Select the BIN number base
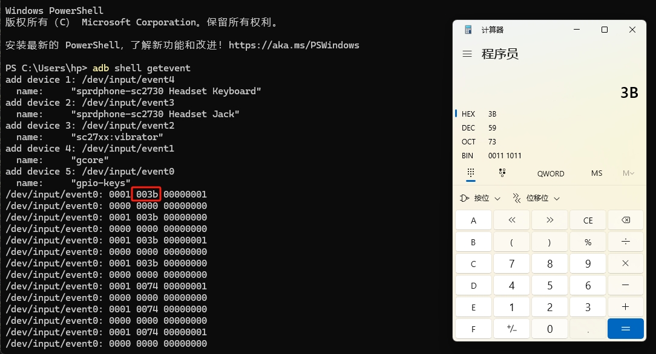The image size is (656, 354). pyautogui.click(x=468, y=155)
